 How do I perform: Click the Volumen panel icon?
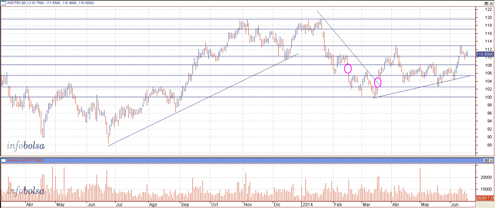3,160
